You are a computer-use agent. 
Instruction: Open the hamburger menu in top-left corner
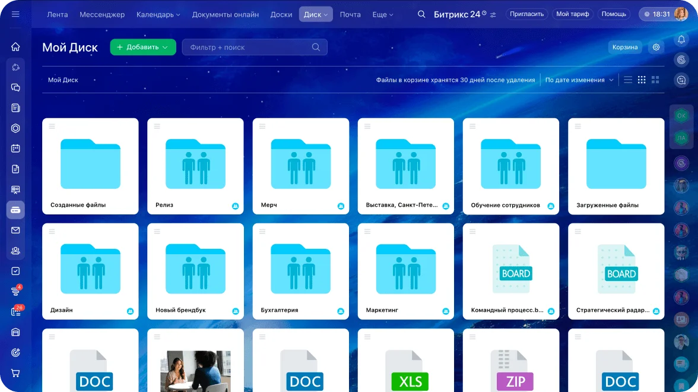coord(15,14)
